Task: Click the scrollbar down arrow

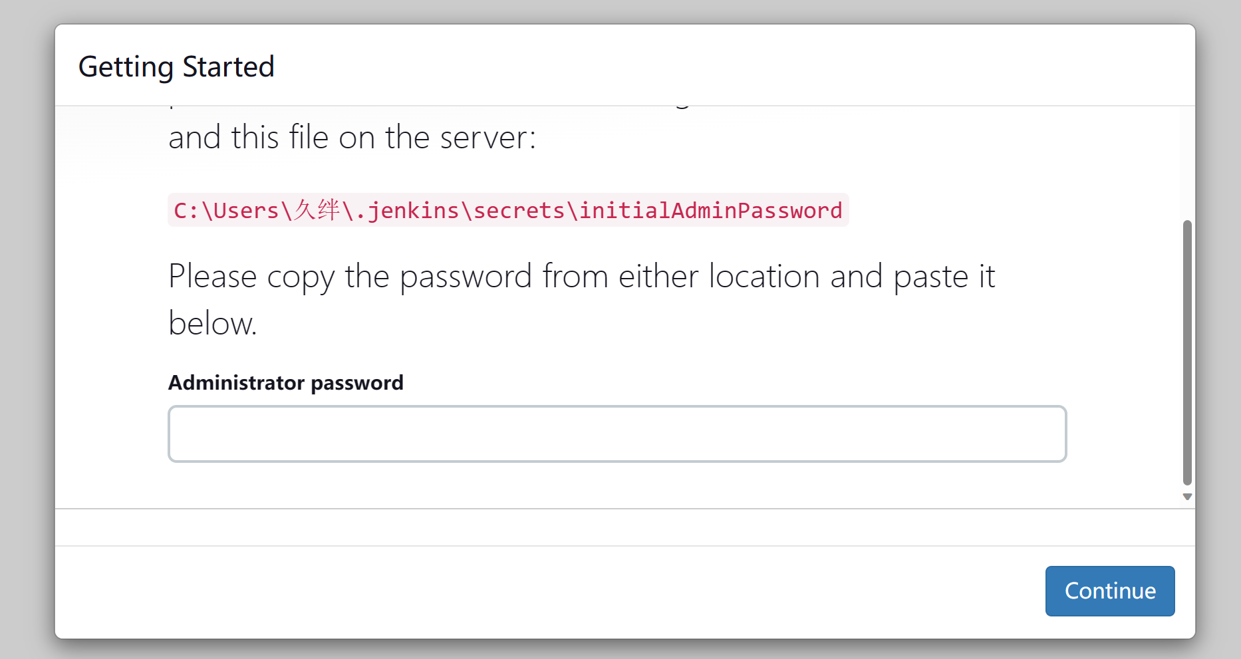Action: tap(1187, 497)
